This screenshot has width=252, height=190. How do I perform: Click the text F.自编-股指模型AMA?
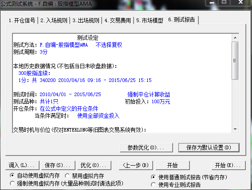[64, 45]
